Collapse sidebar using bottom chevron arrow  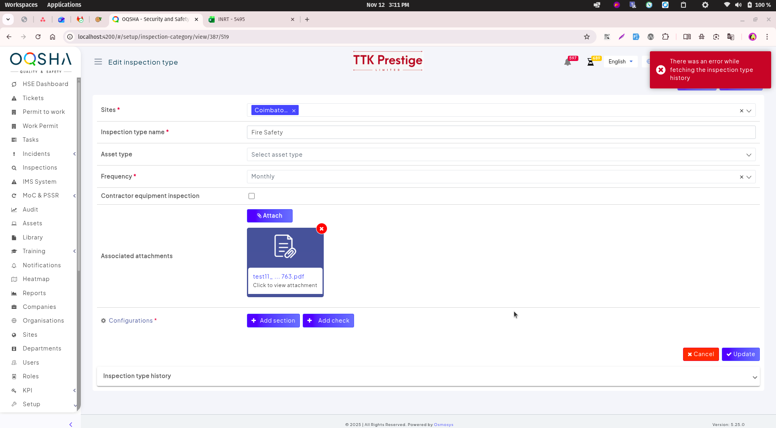(71, 424)
